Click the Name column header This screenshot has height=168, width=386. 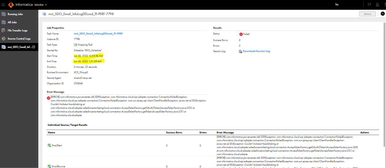click(51, 132)
